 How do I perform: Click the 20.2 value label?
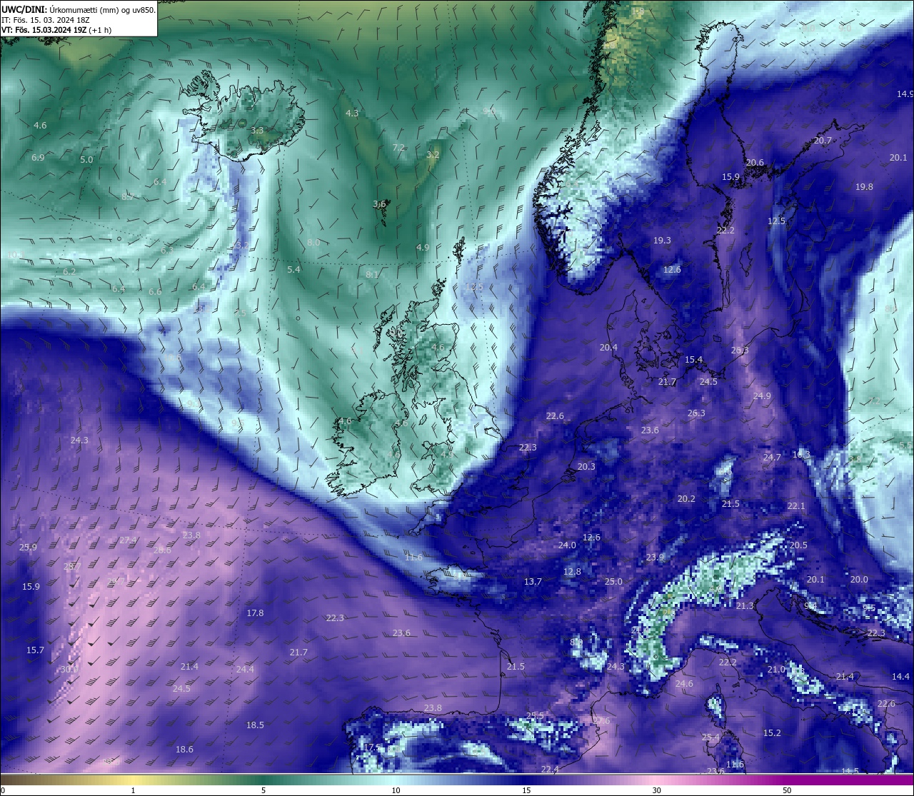pos(686,498)
